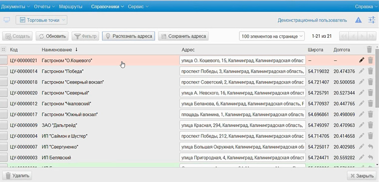Click the Адрес column header
Image resolution: width=379 pixels, height=182 pixels.
point(188,50)
